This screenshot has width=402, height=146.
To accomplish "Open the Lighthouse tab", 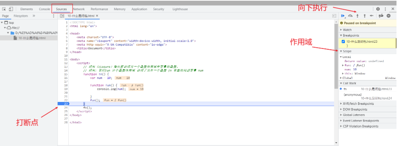I will [x=180, y=9].
